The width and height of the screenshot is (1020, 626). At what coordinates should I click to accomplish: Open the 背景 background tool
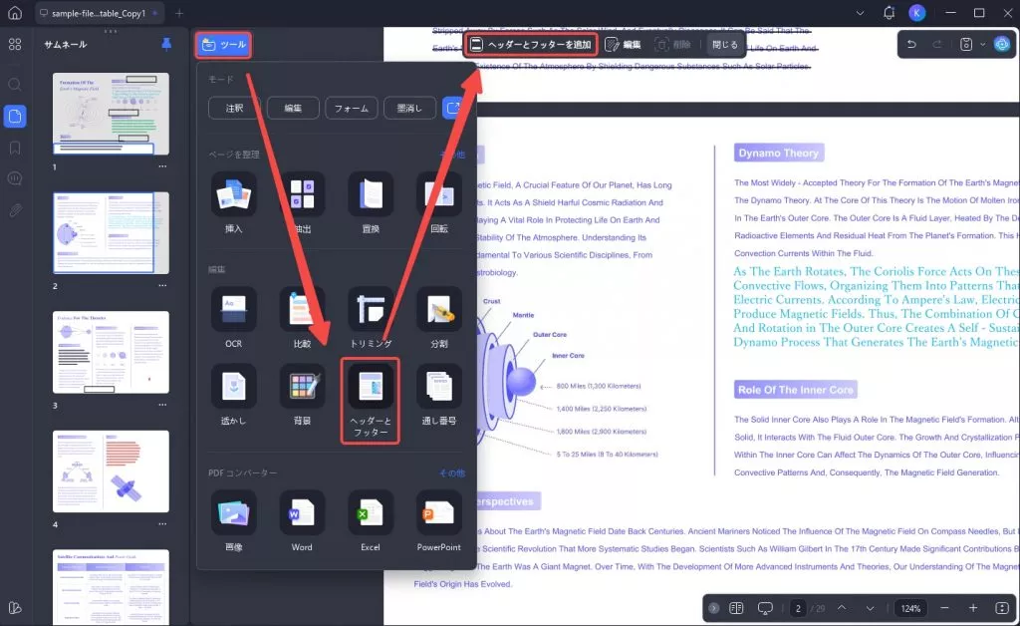tap(302, 395)
